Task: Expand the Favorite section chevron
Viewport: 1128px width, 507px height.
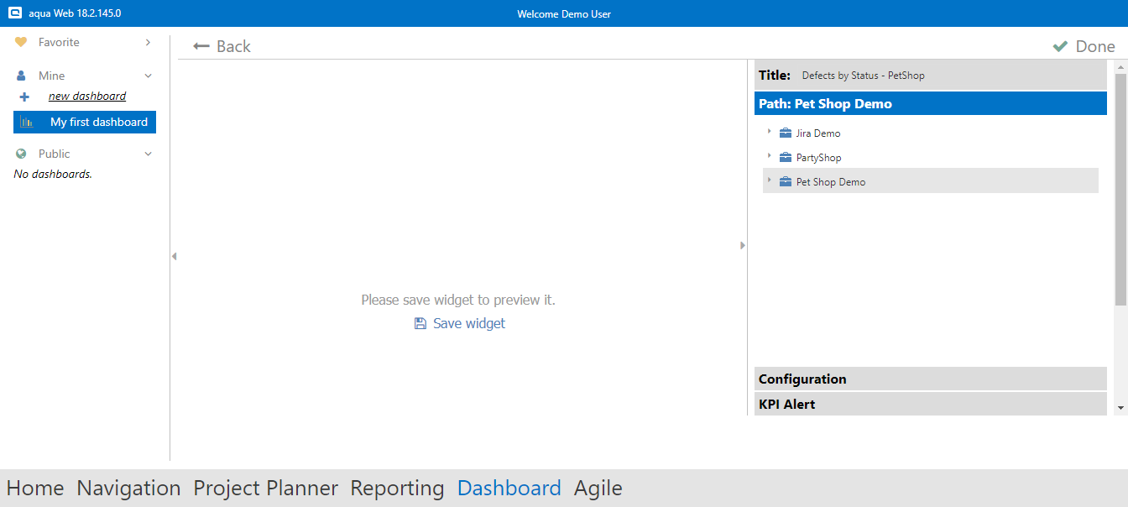Action: point(149,42)
